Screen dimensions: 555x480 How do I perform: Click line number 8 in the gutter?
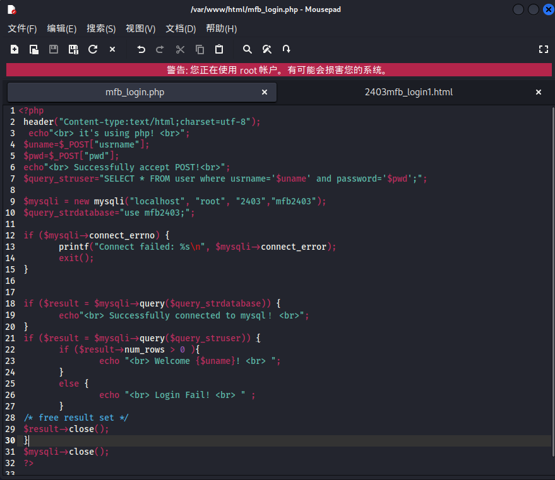coord(13,190)
